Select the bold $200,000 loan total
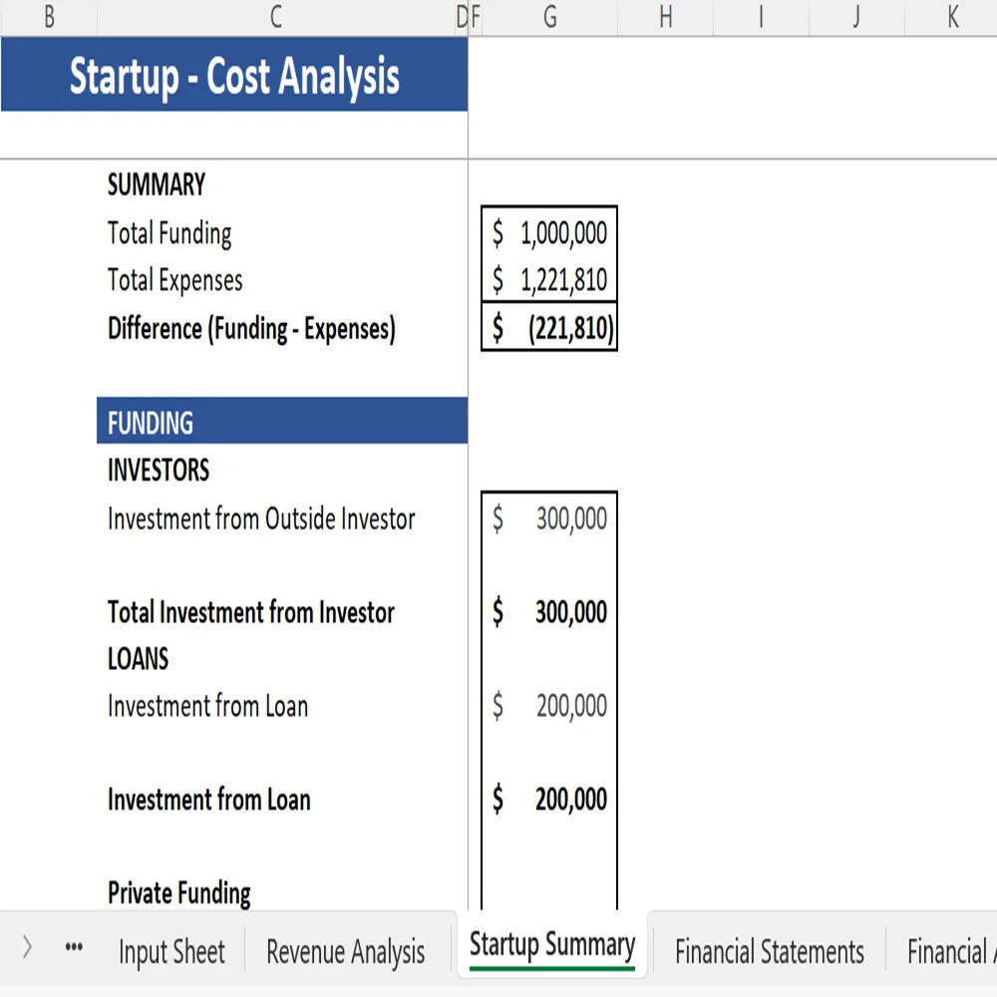Screen dimensions: 997x997 pos(549,800)
